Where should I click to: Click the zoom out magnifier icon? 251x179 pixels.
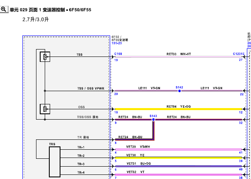tap(4, 9)
